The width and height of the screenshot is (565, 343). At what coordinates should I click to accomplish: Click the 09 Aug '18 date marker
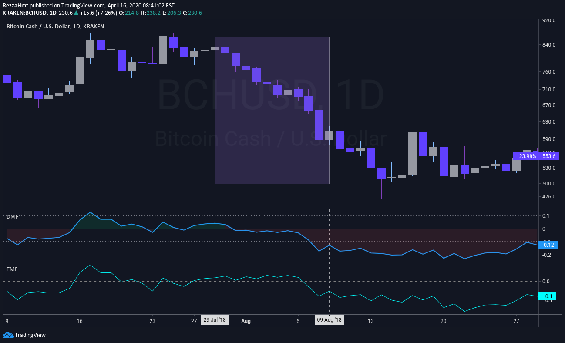[329, 320]
